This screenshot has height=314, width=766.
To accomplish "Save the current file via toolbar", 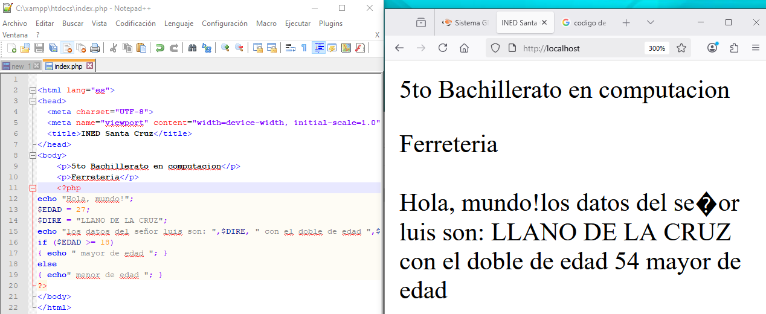I will click(39, 48).
